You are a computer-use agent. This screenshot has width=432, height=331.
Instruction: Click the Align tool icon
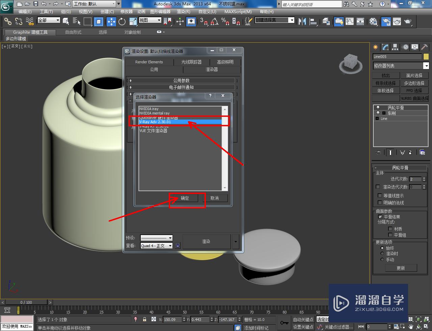(x=313, y=22)
